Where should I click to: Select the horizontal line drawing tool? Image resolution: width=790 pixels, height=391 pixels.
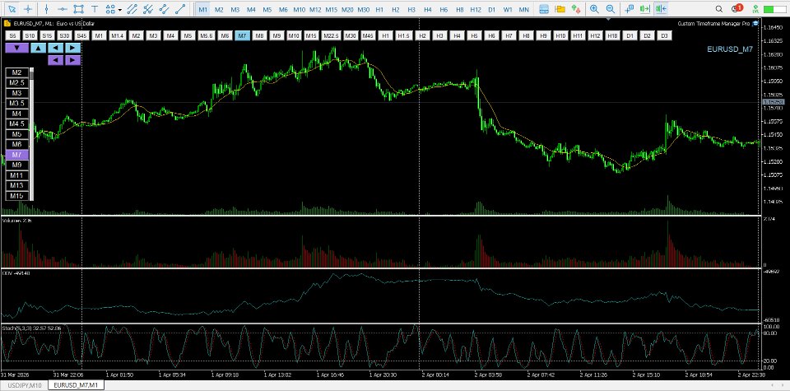pos(63,9)
